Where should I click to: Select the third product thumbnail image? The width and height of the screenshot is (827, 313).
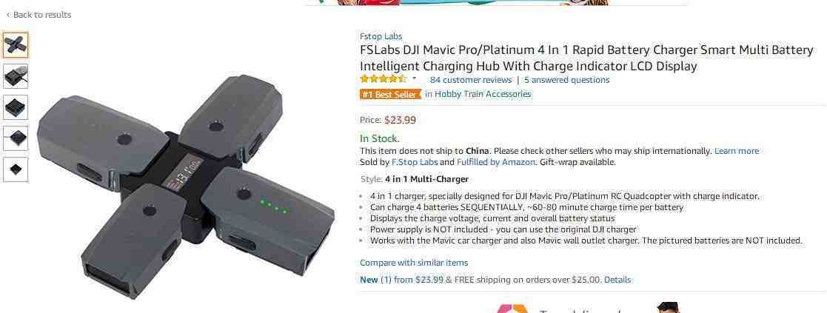pos(16,107)
